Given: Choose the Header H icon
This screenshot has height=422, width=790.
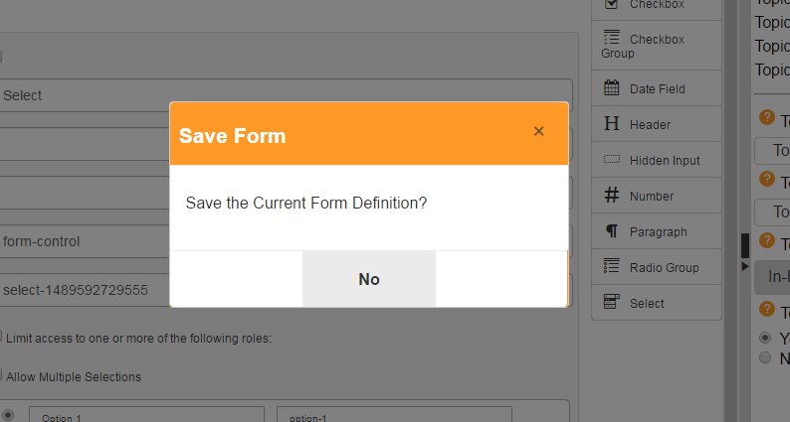Looking at the screenshot, I should click(x=611, y=123).
